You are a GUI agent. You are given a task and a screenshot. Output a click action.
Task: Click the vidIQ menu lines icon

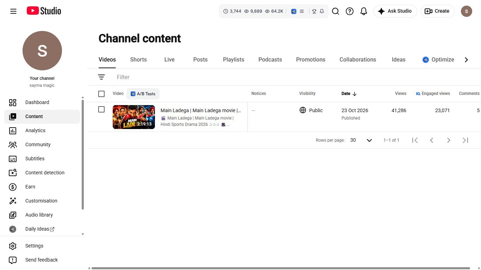(302, 11)
